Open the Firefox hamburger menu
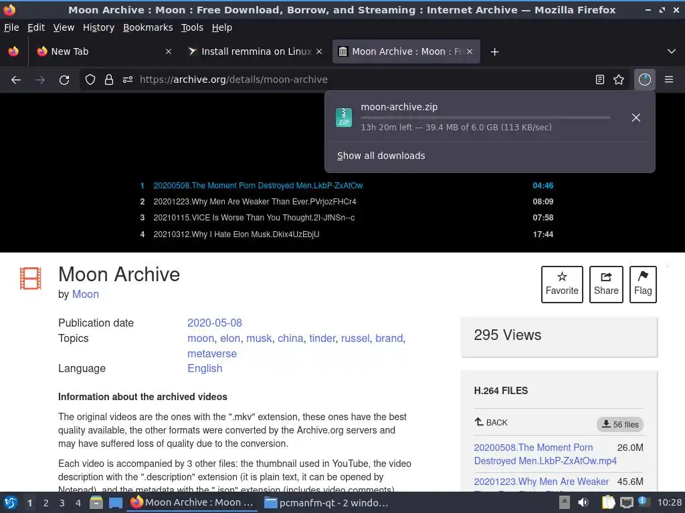Image resolution: width=685 pixels, height=513 pixels. 669,79
